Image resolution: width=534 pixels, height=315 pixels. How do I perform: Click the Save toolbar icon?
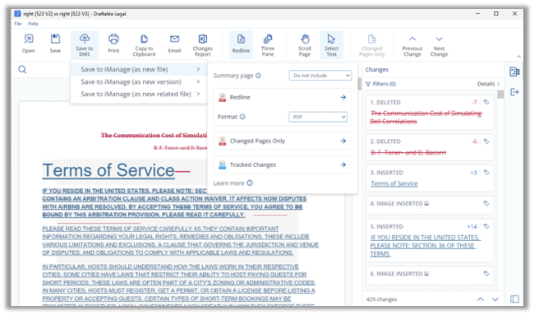pyautogui.click(x=55, y=44)
